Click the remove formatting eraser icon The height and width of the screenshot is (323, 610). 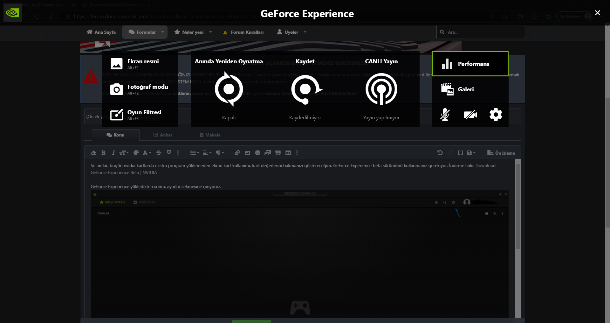click(x=93, y=153)
